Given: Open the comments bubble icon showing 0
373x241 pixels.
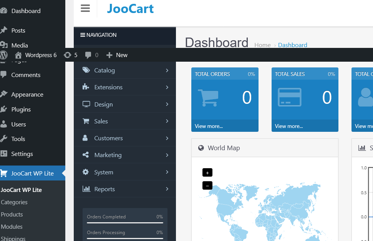Looking at the screenshot, I should point(88,55).
